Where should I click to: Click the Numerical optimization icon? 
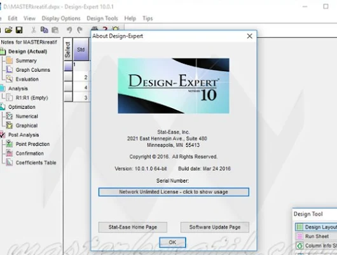click(10, 116)
